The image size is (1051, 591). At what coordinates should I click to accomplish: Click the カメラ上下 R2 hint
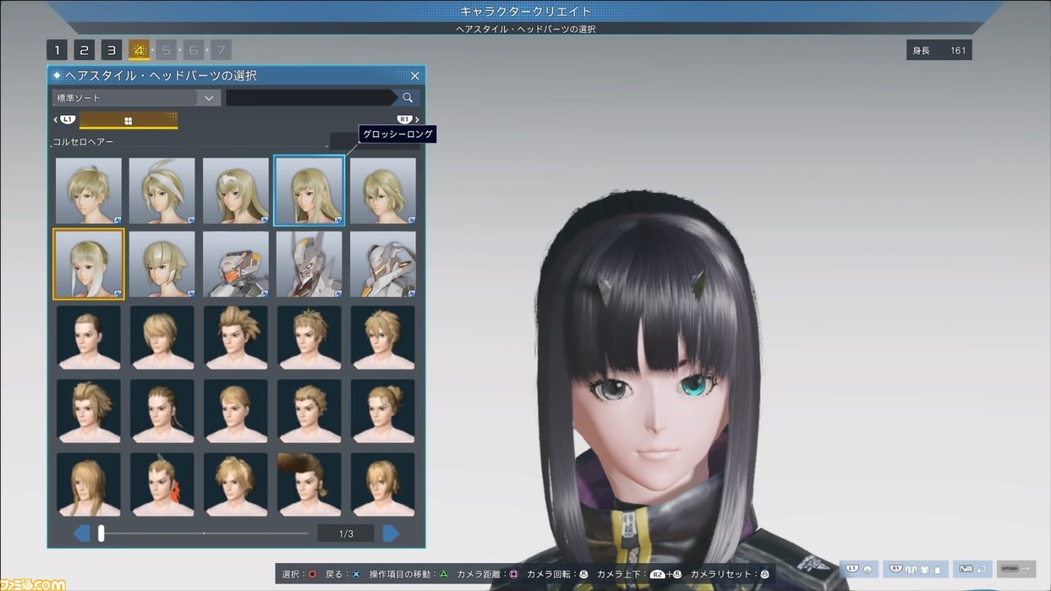tap(640, 575)
